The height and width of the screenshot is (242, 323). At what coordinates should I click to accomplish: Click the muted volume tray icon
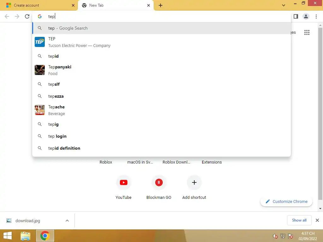pyautogui.click(x=275, y=236)
